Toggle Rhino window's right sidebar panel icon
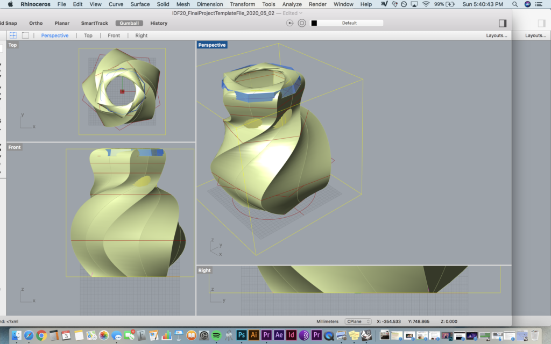This screenshot has width=551, height=344. tap(503, 23)
